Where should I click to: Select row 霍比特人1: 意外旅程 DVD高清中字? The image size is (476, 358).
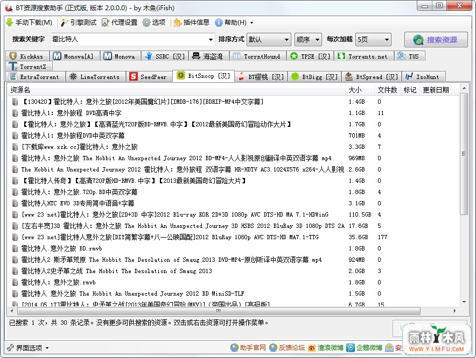(233, 113)
